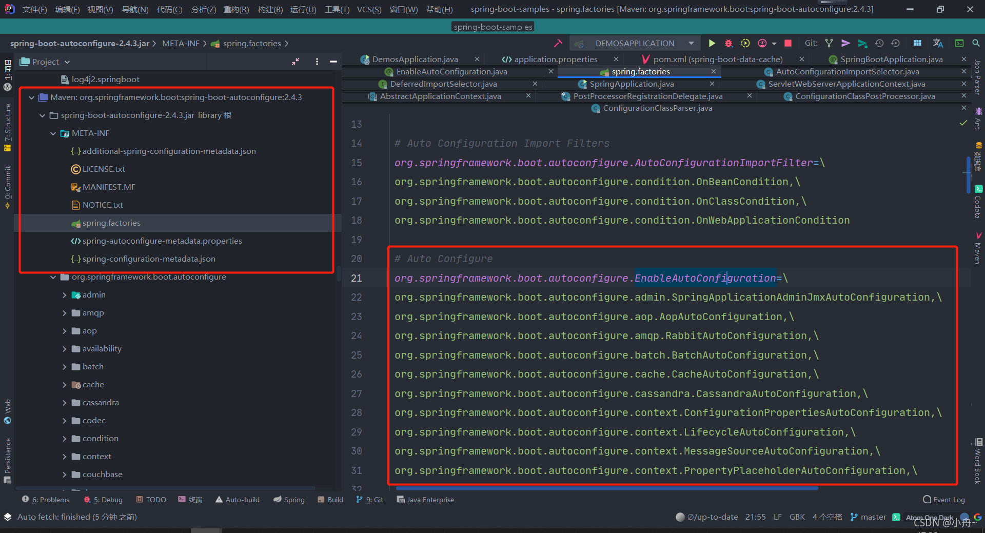Expand the amqp package

pyautogui.click(x=64, y=313)
